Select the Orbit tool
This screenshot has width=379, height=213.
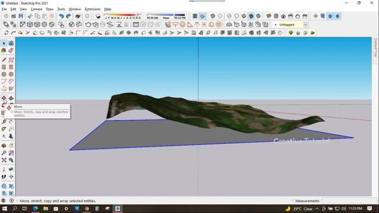(x=4, y=146)
